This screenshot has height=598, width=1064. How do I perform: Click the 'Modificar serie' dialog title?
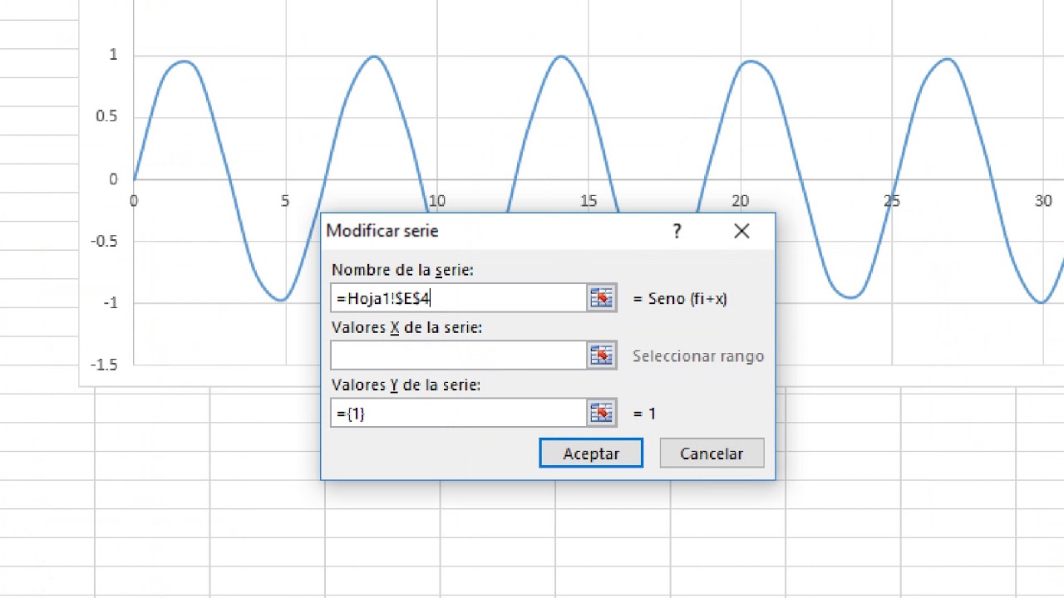point(382,231)
